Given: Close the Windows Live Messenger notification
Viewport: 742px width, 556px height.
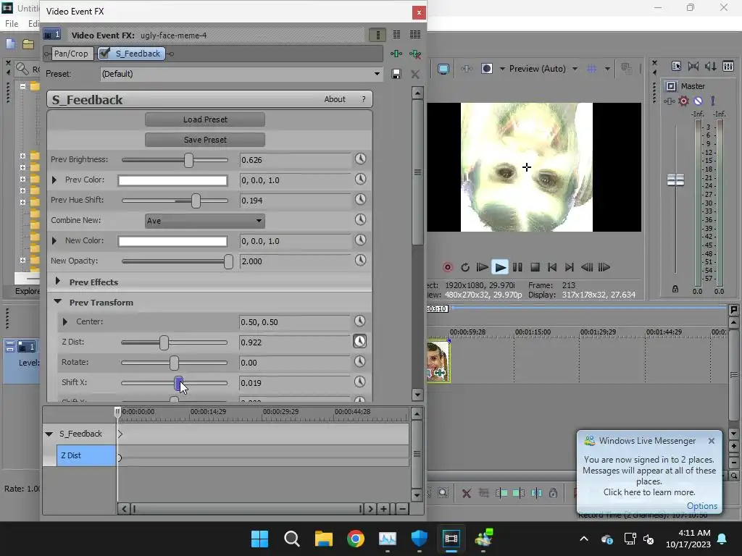Looking at the screenshot, I should [x=712, y=441].
